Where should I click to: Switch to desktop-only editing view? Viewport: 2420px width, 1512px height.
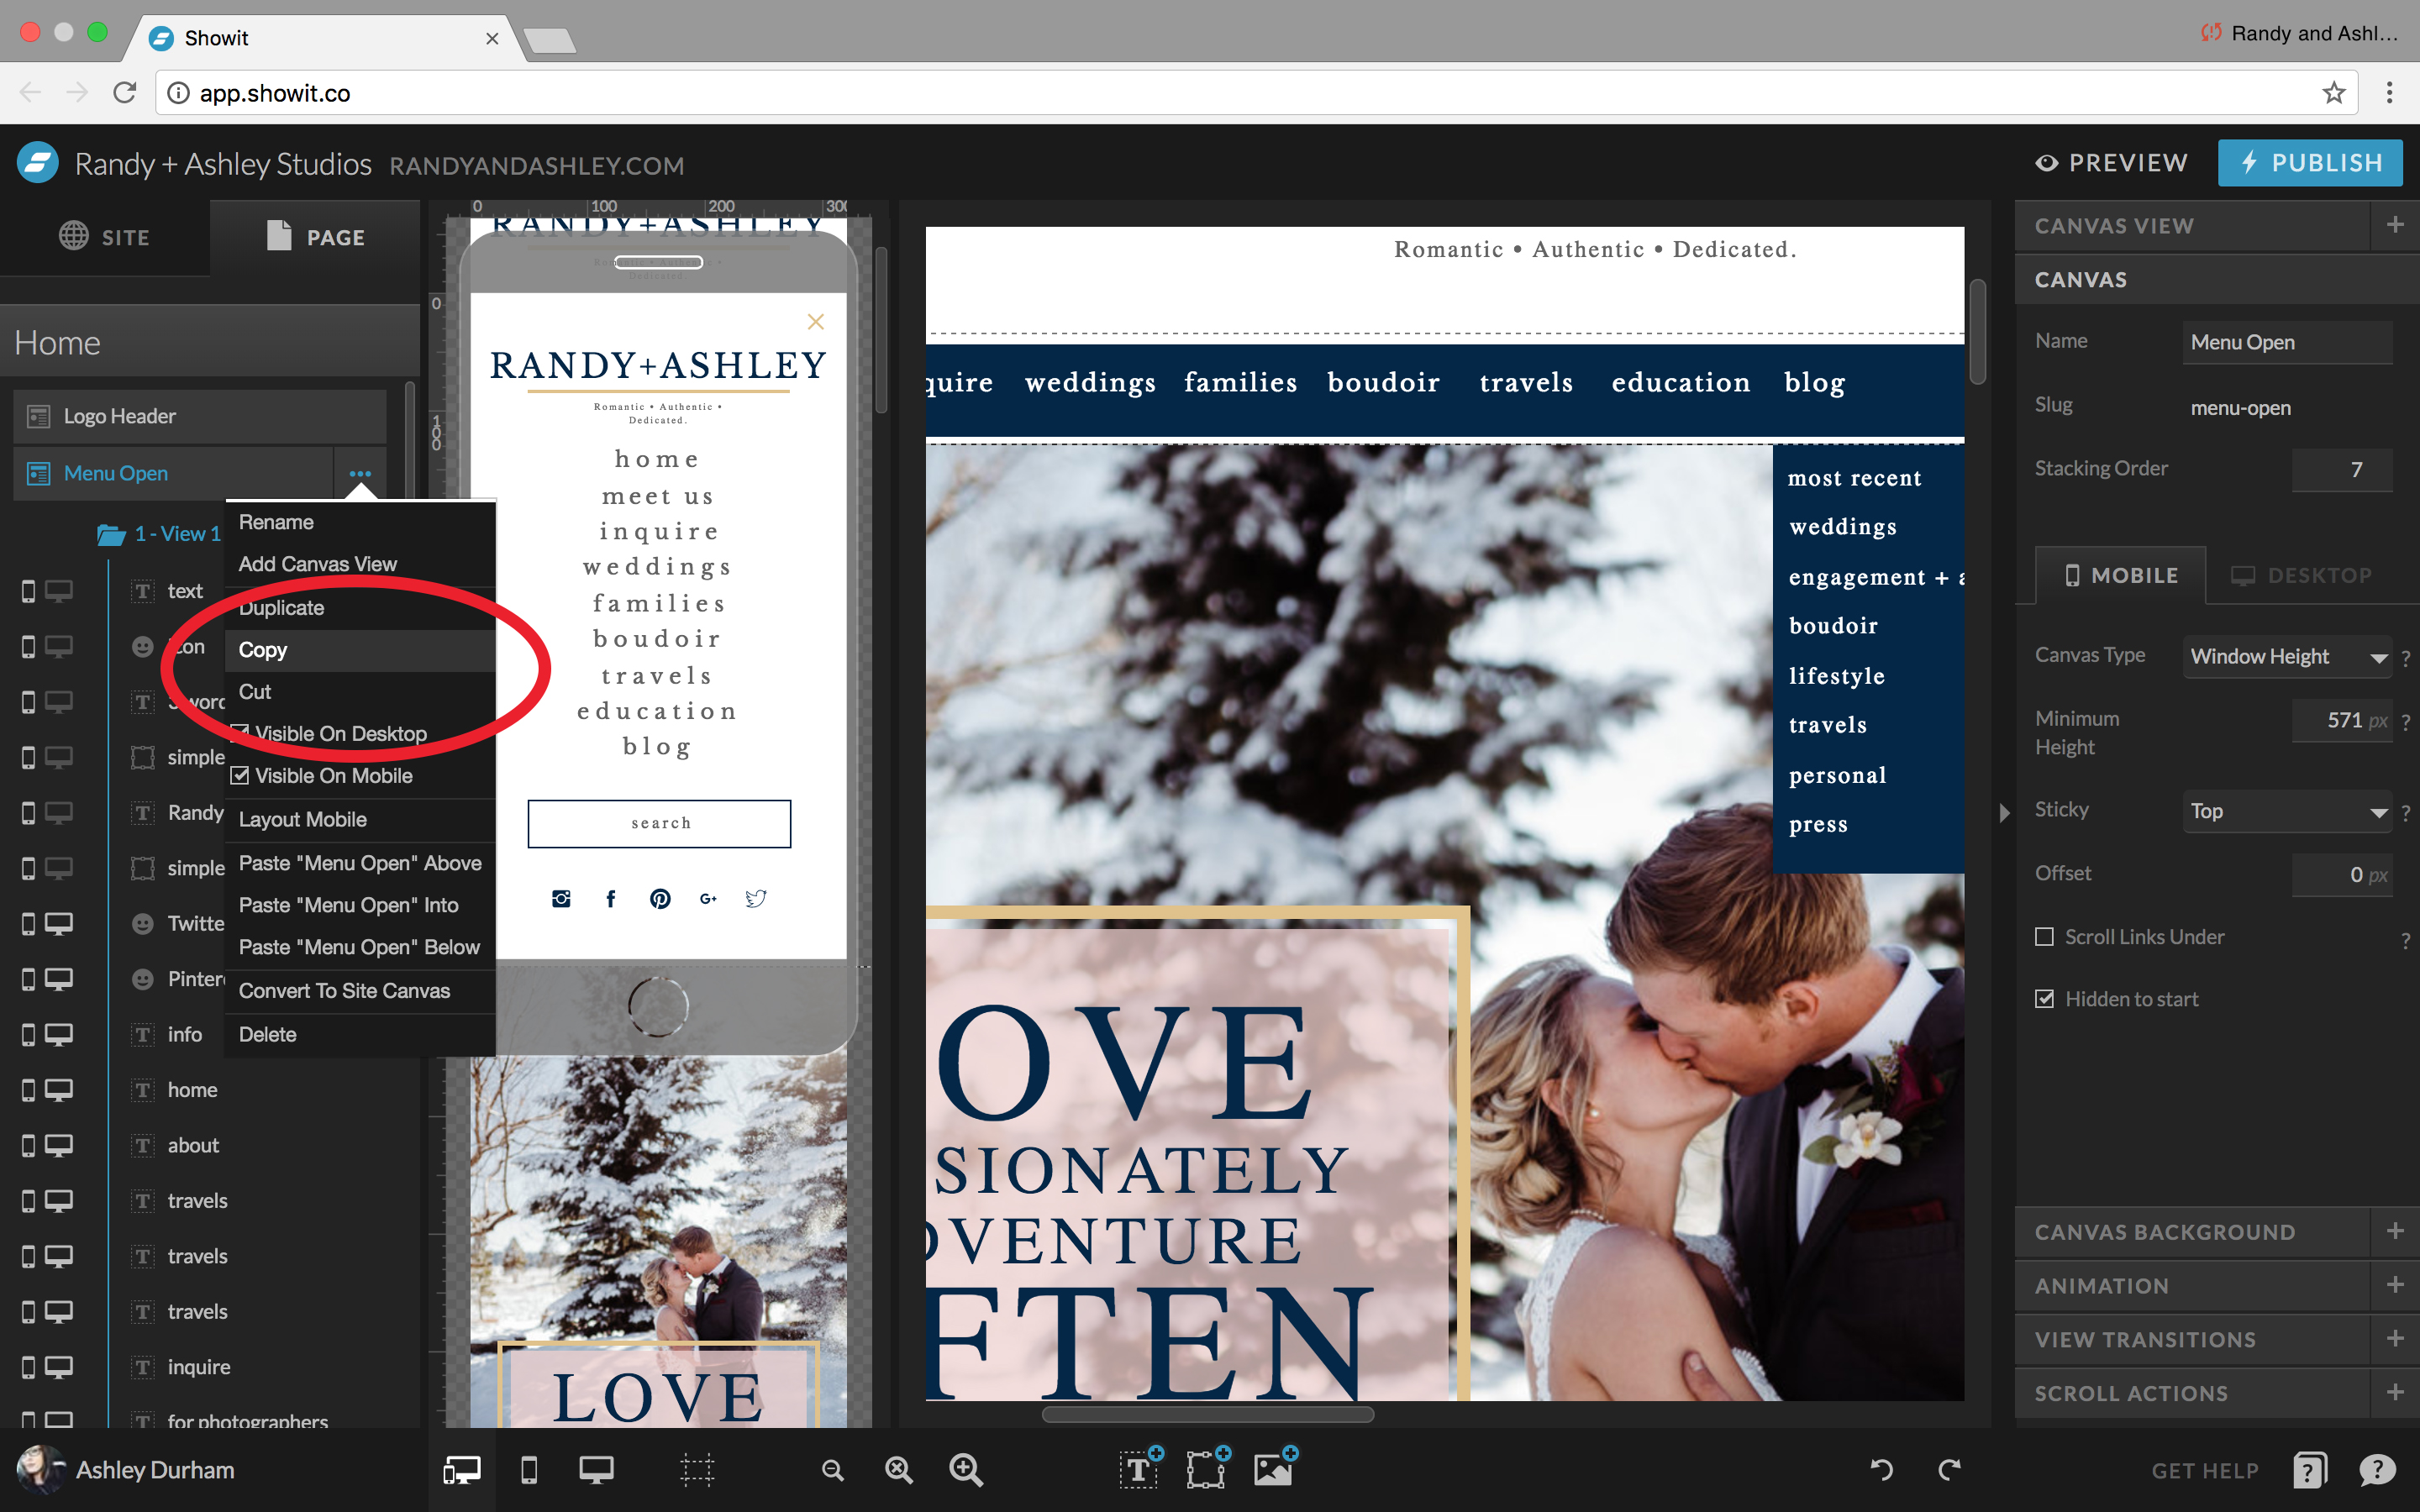597,1469
